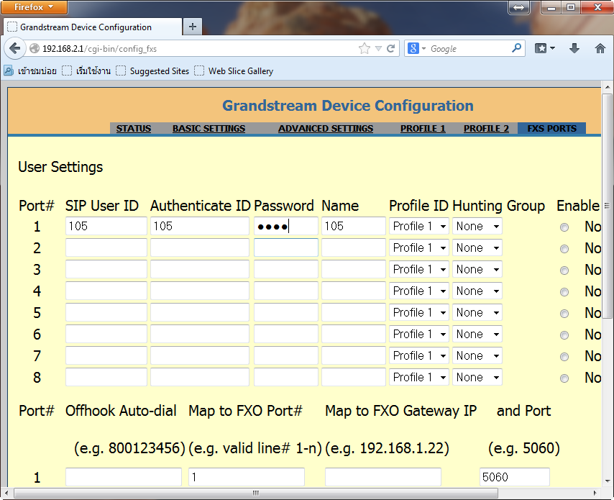The height and width of the screenshot is (500, 614).
Task: Click Authenticate ID field for port 1
Action: pos(200,226)
